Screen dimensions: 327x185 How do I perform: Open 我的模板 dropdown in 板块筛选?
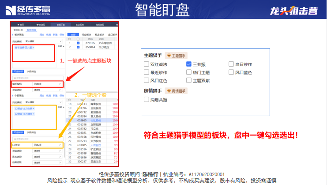coord(43,42)
